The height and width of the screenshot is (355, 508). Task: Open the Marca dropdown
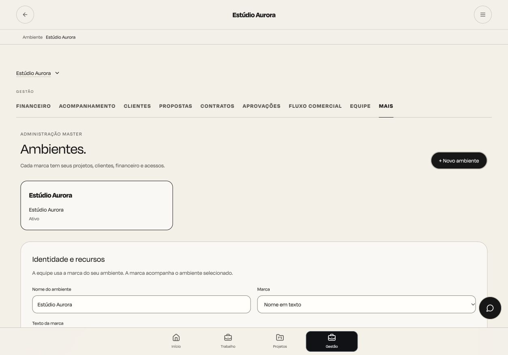click(367, 304)
